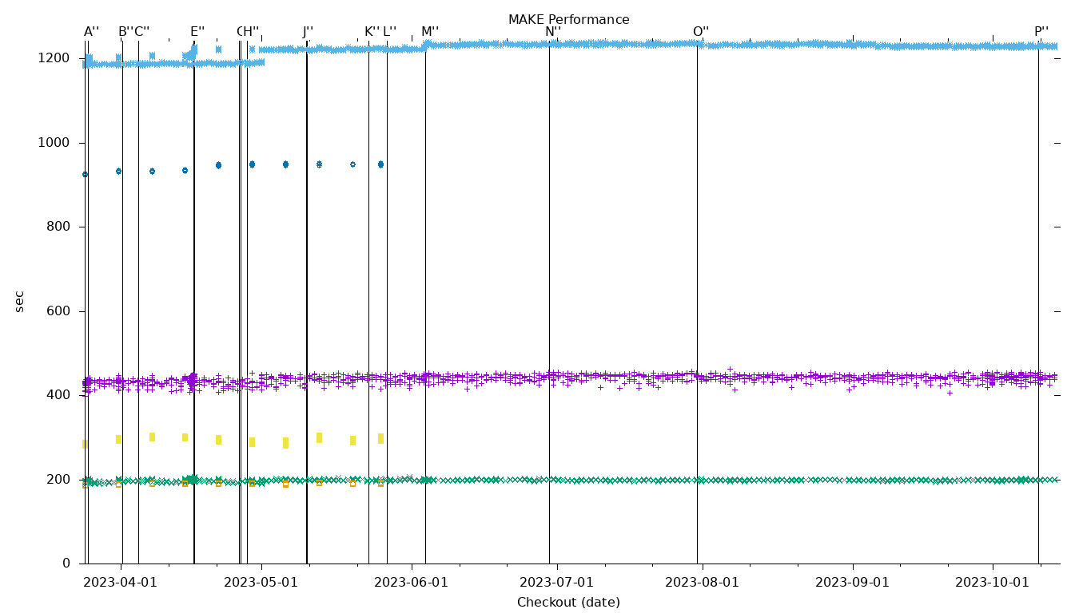Select the 1200 y-axis tick label
The image size is (1087, 613).
[x=54, y=58]
